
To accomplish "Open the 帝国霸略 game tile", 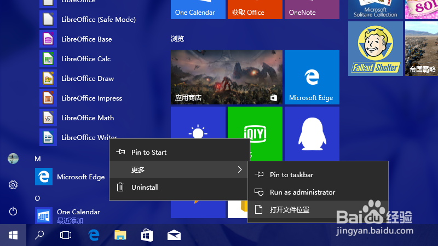I will point(422,49).
